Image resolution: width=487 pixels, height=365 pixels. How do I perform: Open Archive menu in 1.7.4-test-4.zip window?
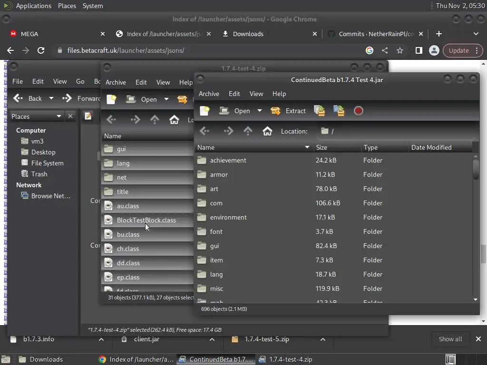[x=116, y=82]
